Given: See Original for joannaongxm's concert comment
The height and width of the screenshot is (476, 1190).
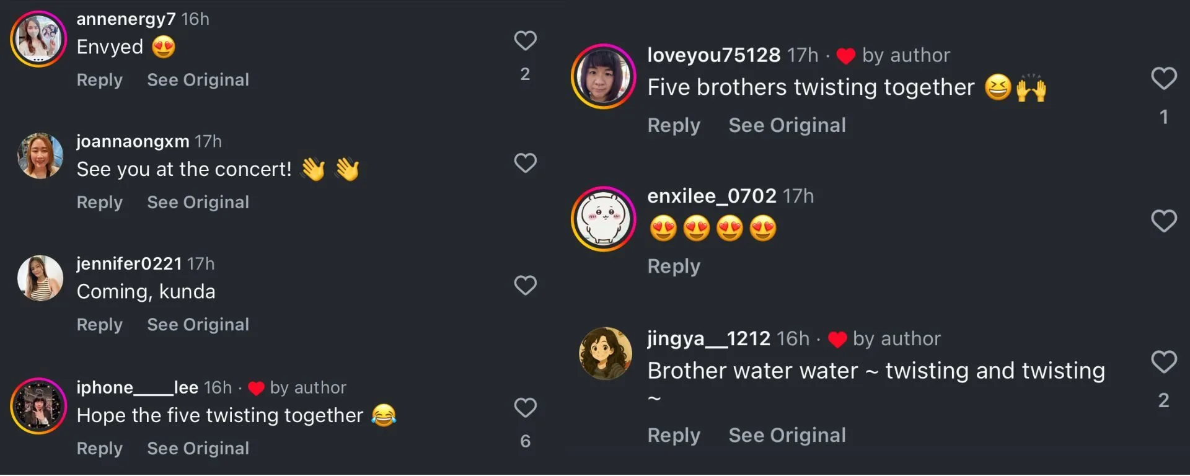Looking at the screenshot, I should (198, 202).
